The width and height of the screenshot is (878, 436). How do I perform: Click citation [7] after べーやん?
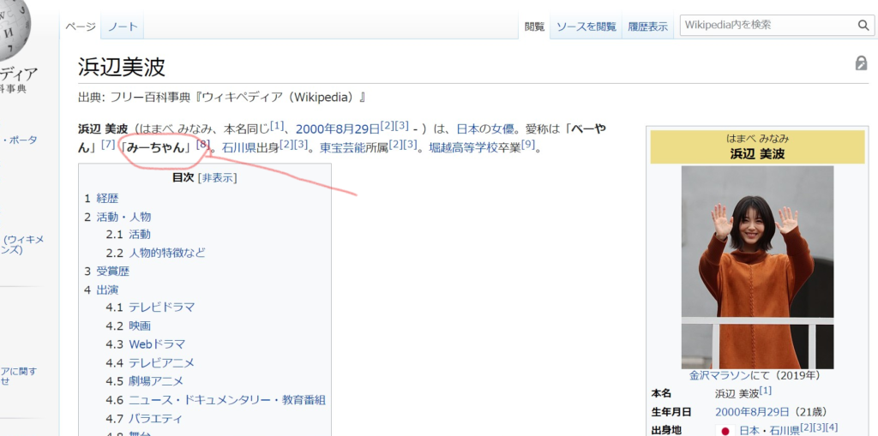pos(109,145)
